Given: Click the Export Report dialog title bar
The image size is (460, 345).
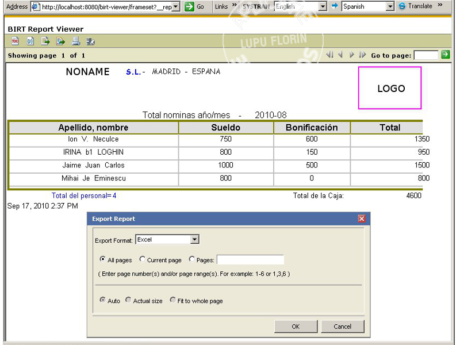Looking at the screenshot, I should [x=228, y=219].
